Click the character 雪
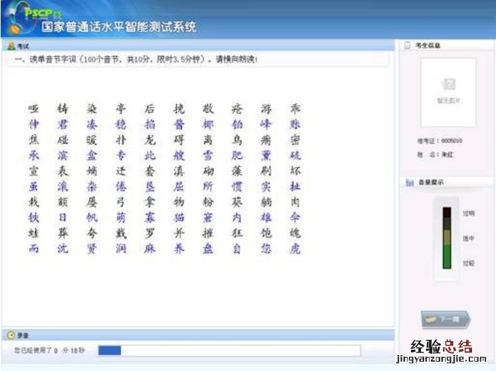This screenshot has width=496, height=371. [208, 156]
